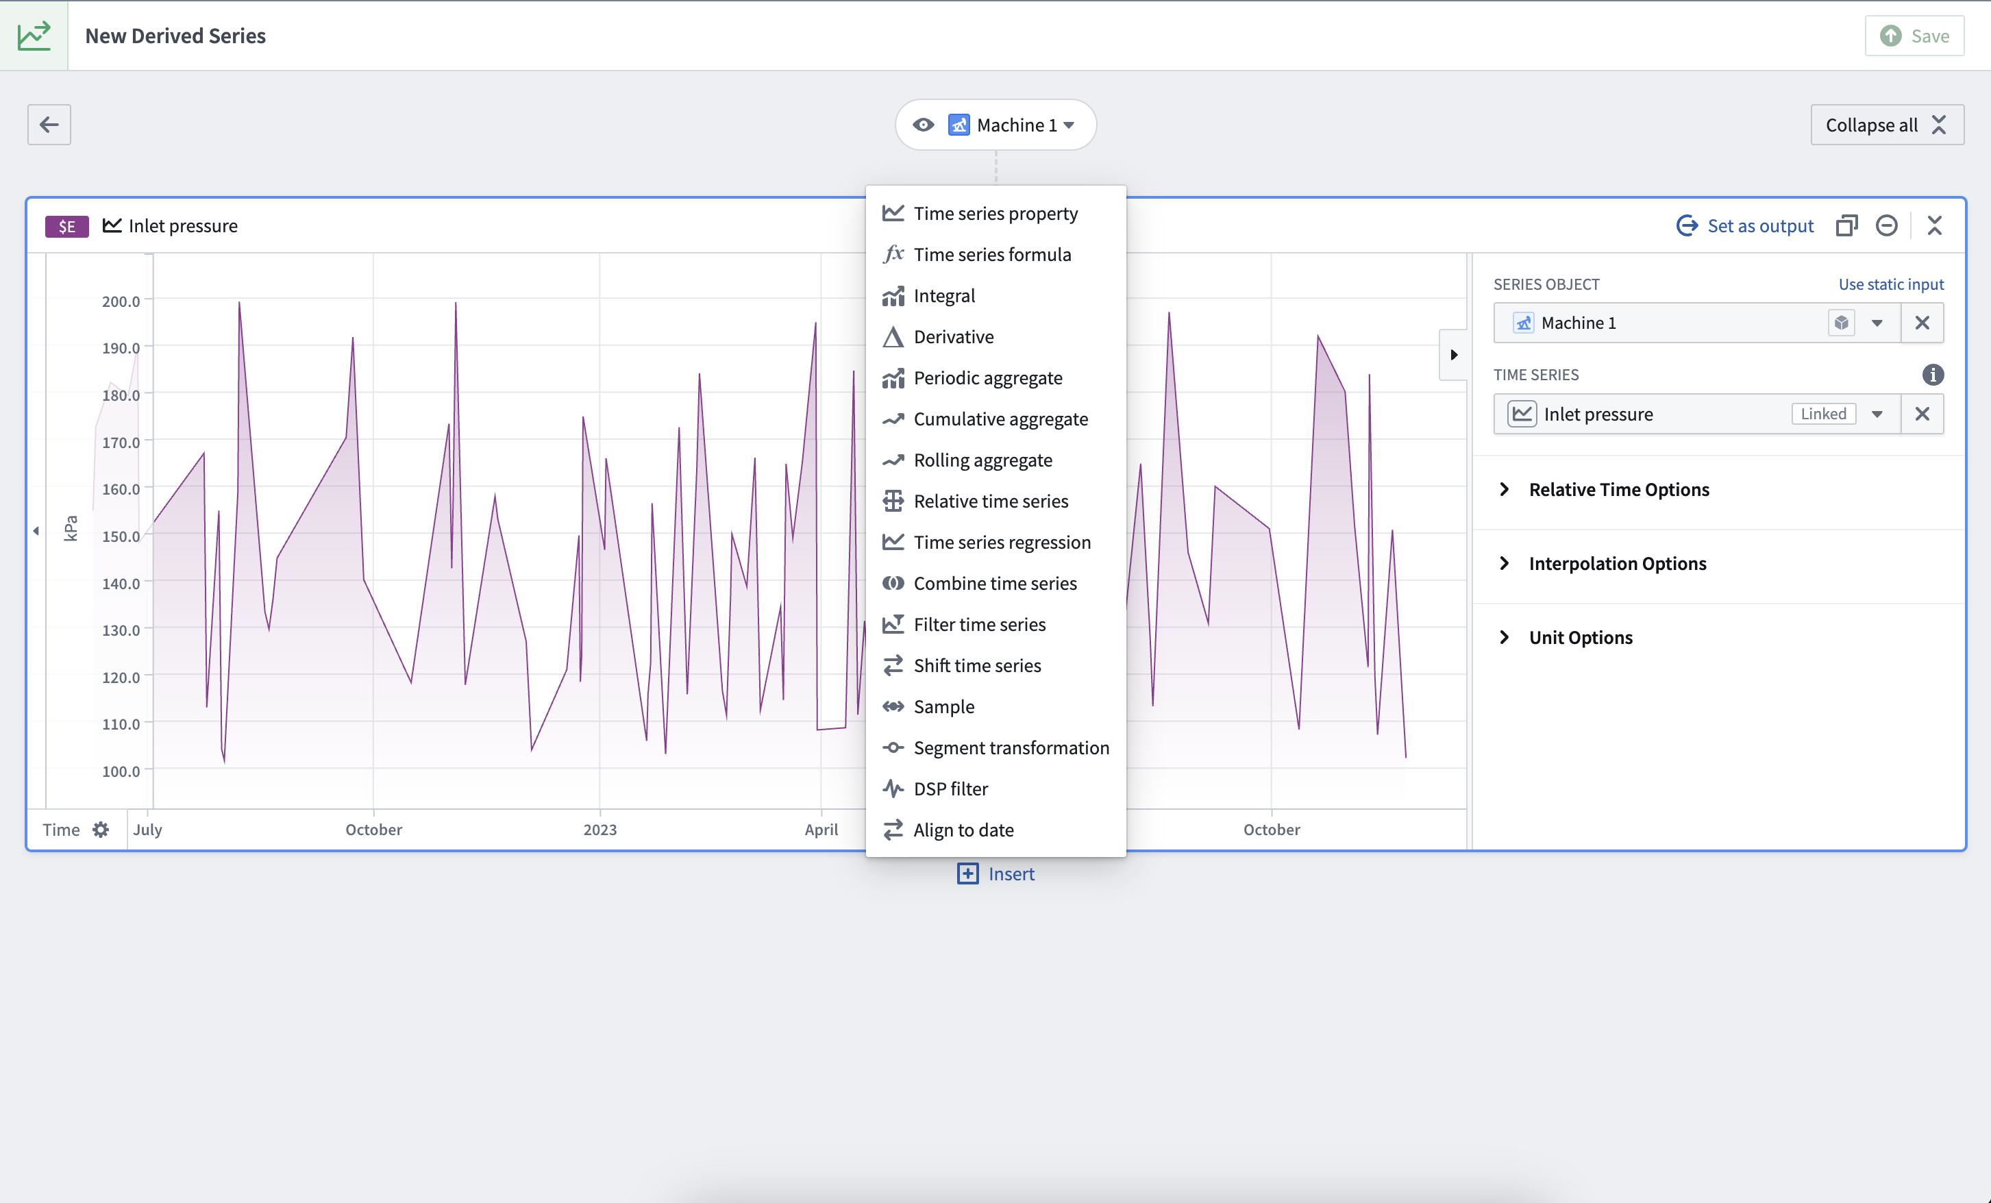Collapse the side panel arrow
1991x1203 pixels.
coord(1453,355)
